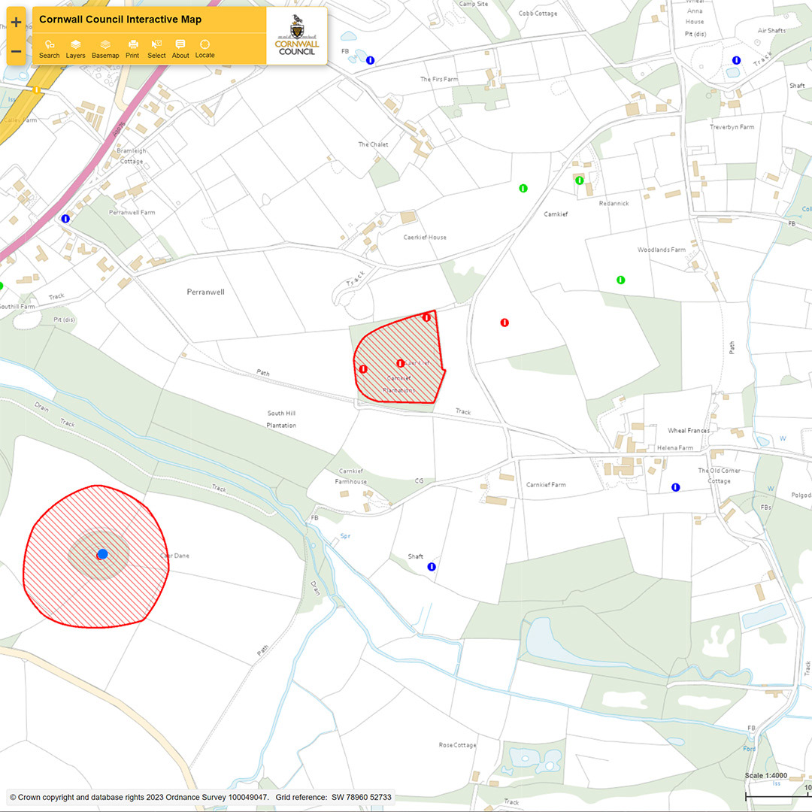Locate my position on map

click(205, 49)
